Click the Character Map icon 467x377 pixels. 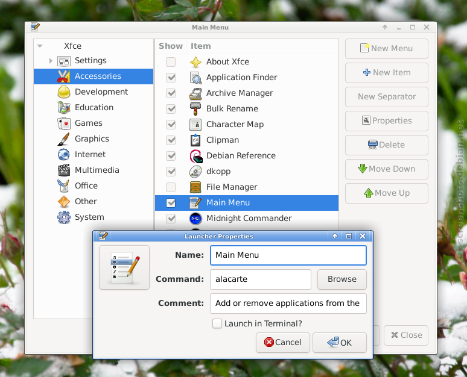[195, 125]
